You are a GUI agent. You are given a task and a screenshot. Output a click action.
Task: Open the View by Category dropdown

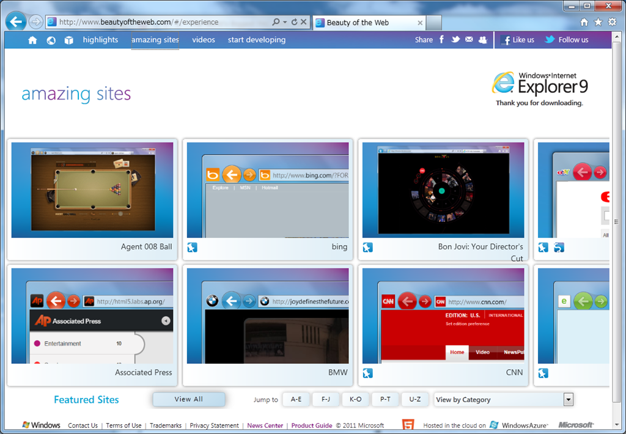click(504, 399)
